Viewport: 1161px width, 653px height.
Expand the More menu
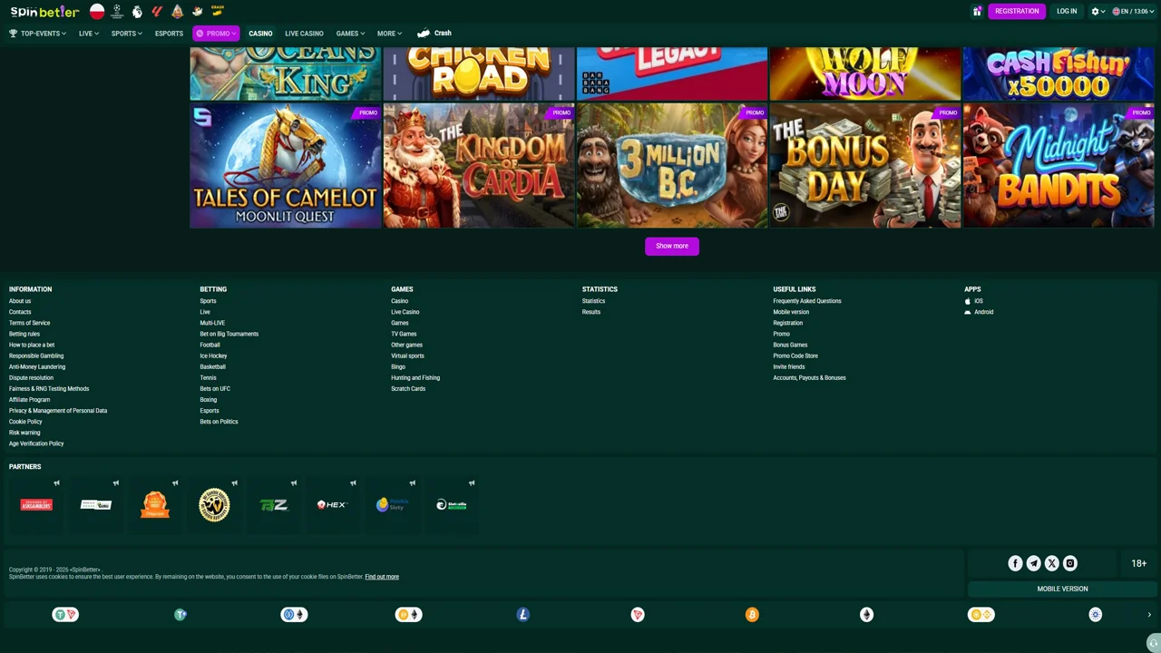point(389,34)
